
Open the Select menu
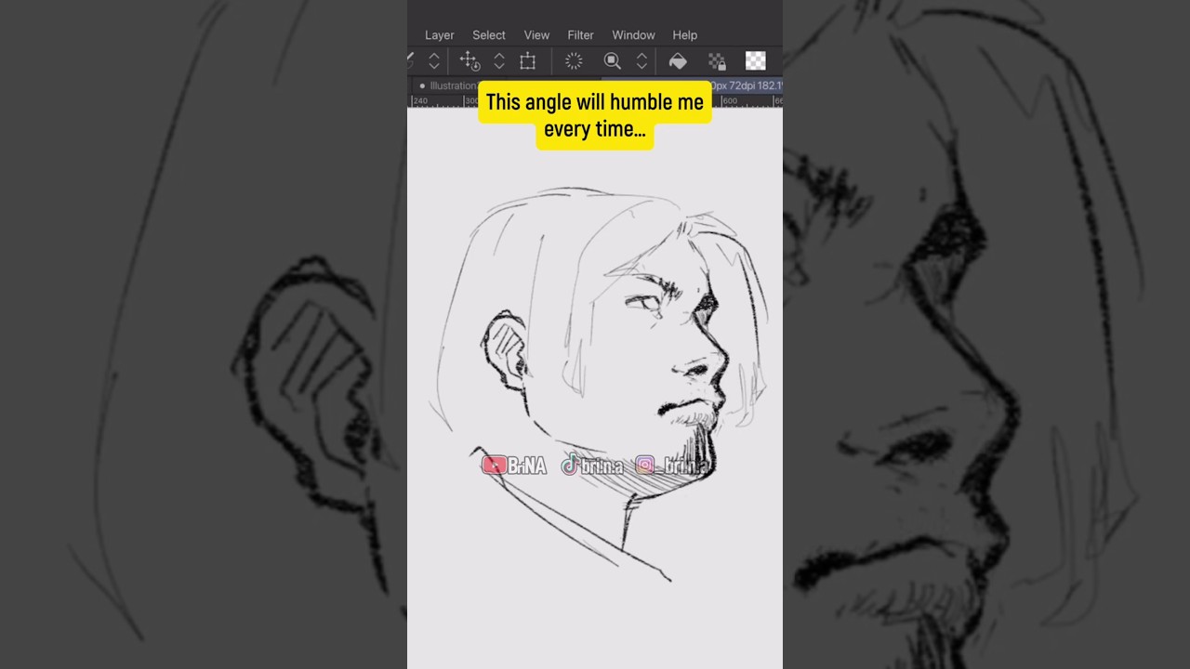pyautogui.click(x=488, y=35)
